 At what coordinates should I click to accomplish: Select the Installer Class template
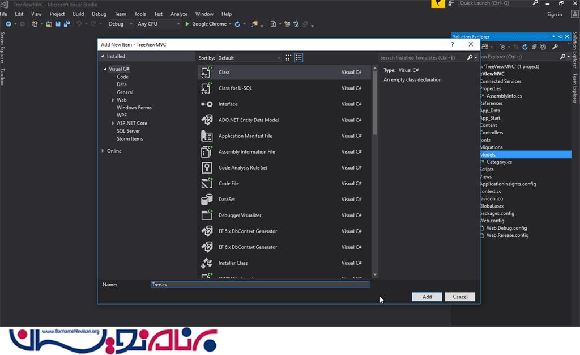point(284,263)
